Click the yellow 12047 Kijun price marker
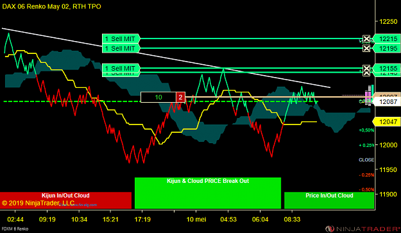The width and height of the screenshot is (401, 233). click(x=387, y=122)
